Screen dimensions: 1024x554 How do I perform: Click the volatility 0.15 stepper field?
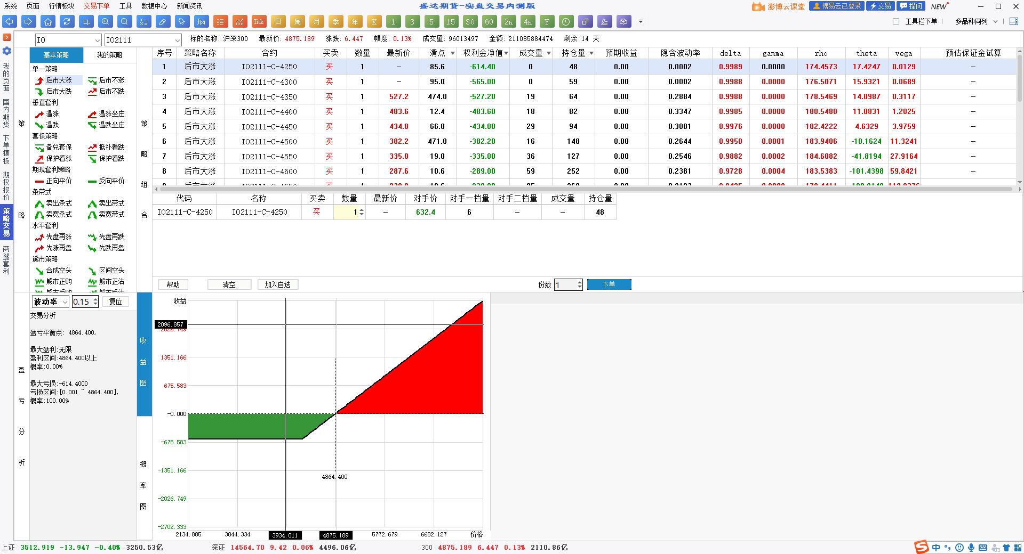[85, 302]
